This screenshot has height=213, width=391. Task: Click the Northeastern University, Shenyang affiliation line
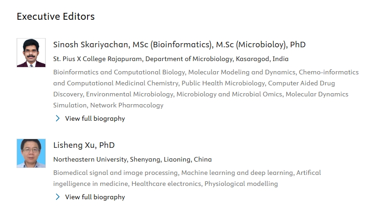coord(132,159)
